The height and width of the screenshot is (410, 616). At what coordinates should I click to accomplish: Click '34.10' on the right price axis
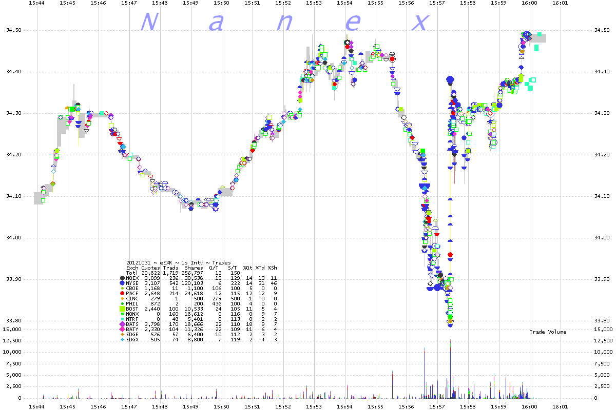pyautogui.click(x=601, y=196)
